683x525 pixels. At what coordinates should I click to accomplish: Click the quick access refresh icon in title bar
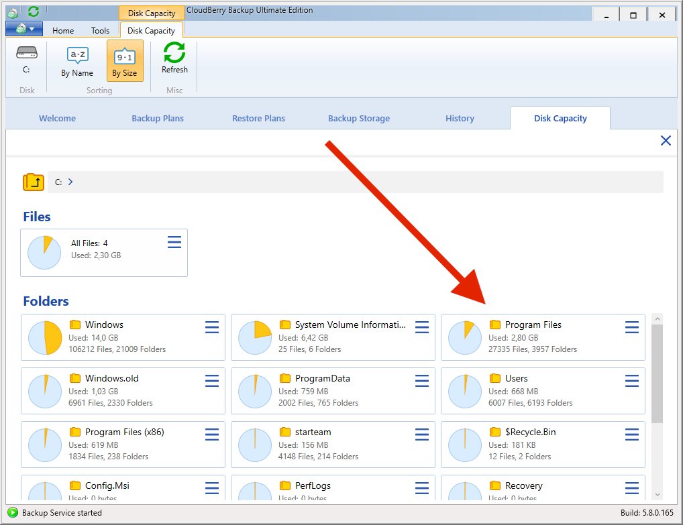click(34, 11)
